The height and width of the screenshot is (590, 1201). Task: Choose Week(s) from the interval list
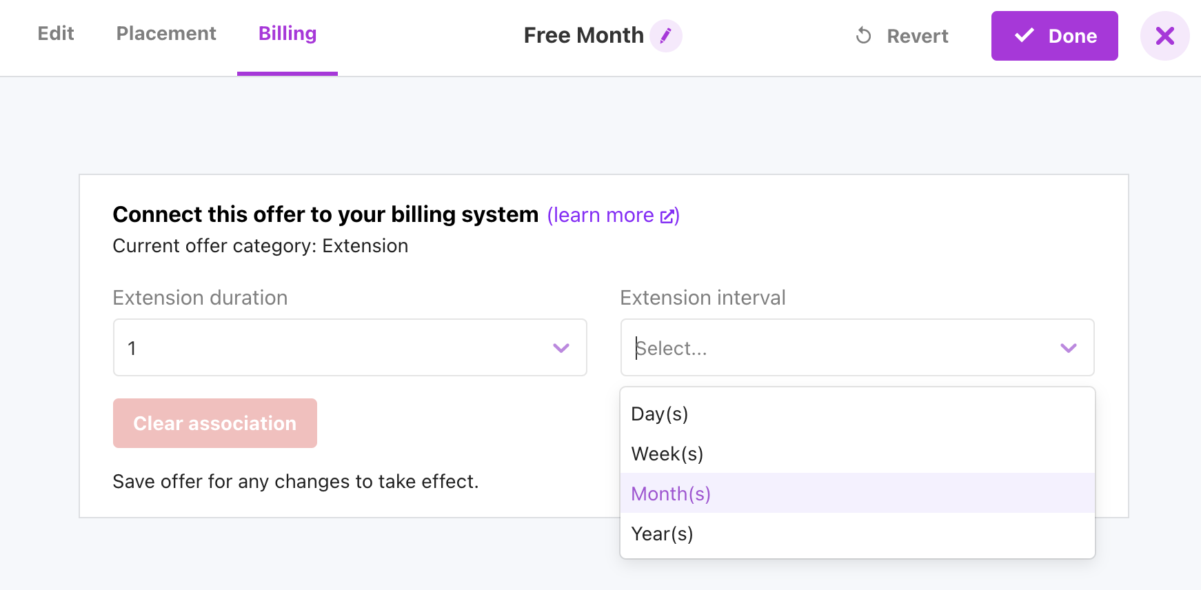pos(858,454)
